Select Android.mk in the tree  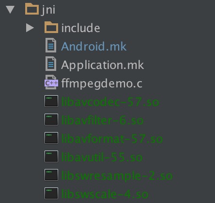[94, 46]
